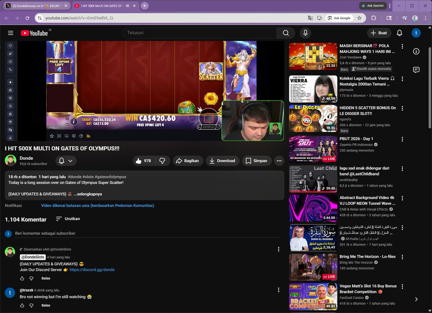Screen dimensions: 432x313
Task: Open the info panel icon on right edge
Action: (416, 51)
